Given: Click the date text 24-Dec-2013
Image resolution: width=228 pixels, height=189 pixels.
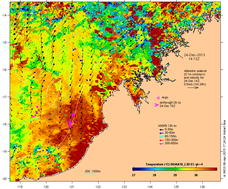Looking at the screenshot, I should [194, 55].
